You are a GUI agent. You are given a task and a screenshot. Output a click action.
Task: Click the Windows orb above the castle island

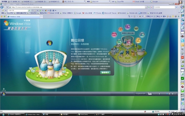coord(49,43)
